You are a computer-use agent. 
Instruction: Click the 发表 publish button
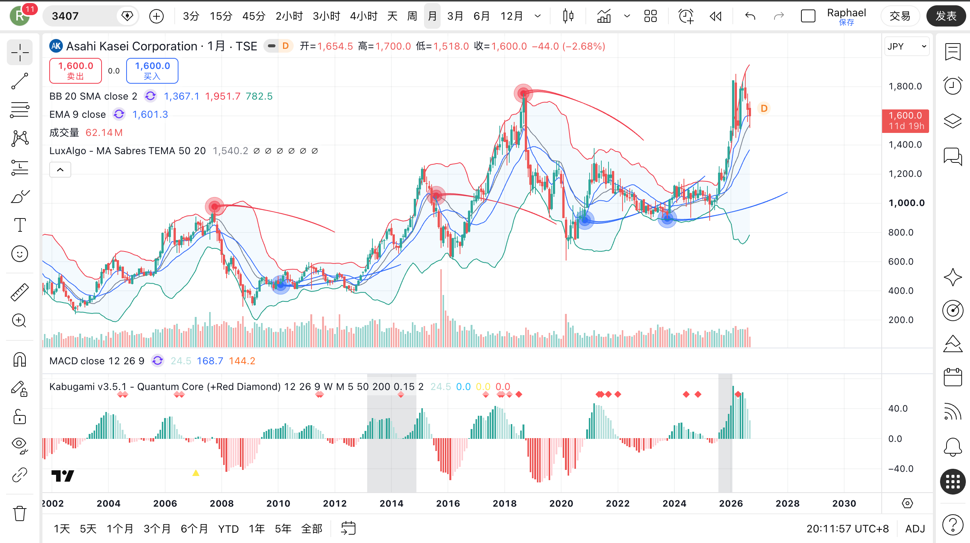(x=946, y=16)
